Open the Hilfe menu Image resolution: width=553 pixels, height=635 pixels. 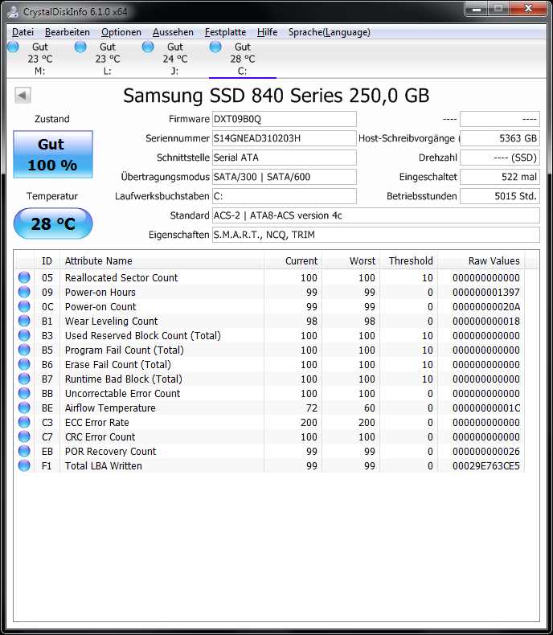coord(267,32)
